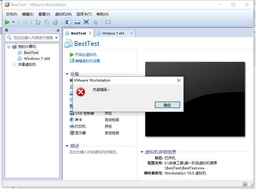Select Windows 7 x64 in library tree
Screen dimensions: 256x189
tap(37, 58)
